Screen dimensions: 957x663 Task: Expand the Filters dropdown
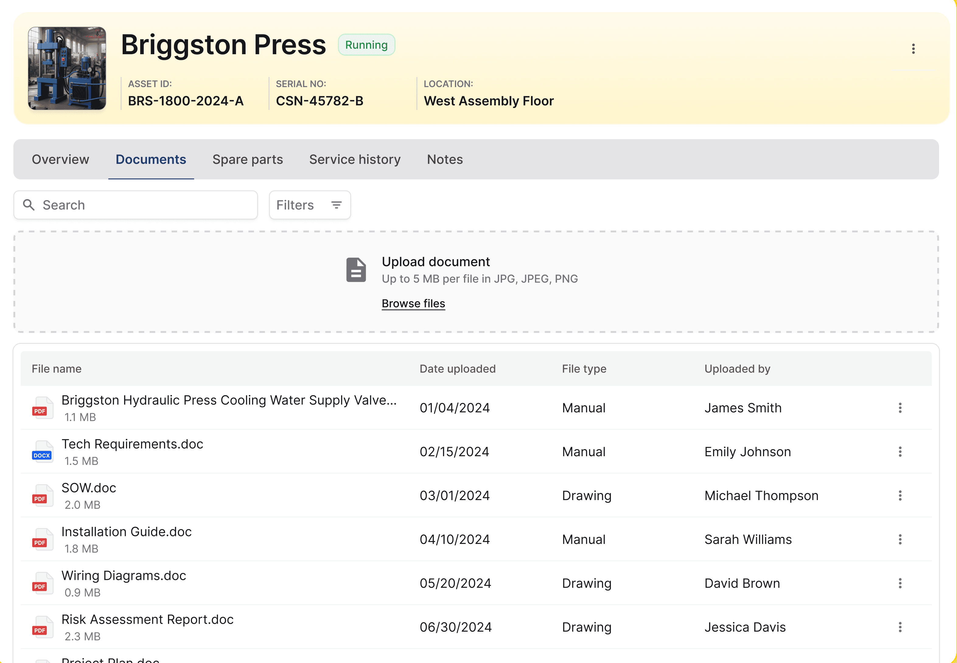pyautogui.click(x=309, y=205)
